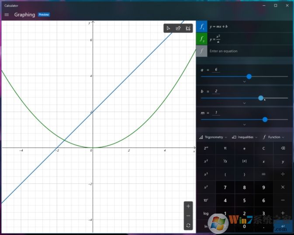294x235 pixels.
Task: Toggle visibility of f2 parabola equation
Action: [201, 39]
